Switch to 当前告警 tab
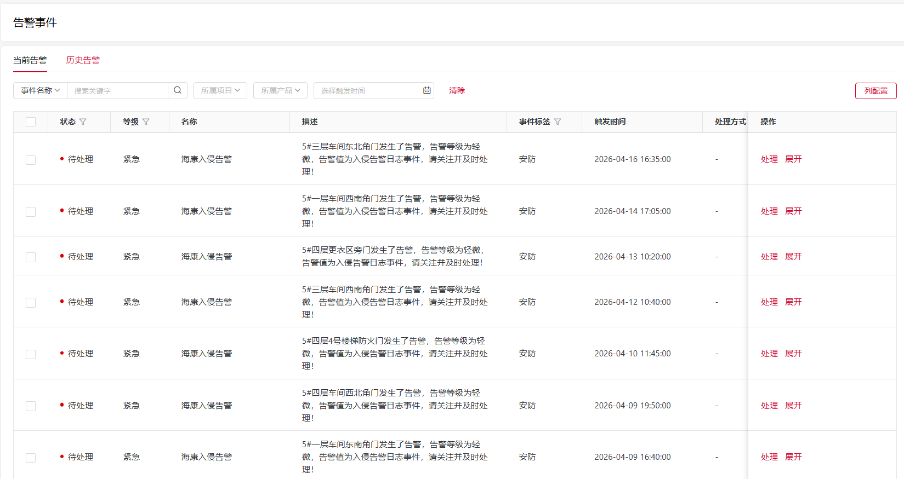This screenshot has width=904, height=479. [30, 60]
